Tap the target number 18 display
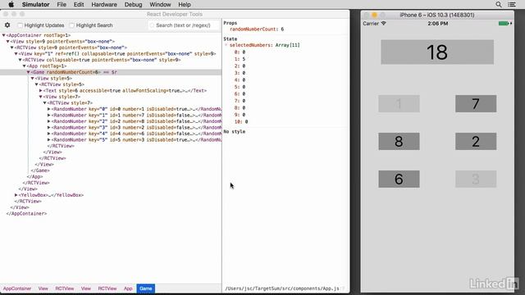 coord(437,52)
